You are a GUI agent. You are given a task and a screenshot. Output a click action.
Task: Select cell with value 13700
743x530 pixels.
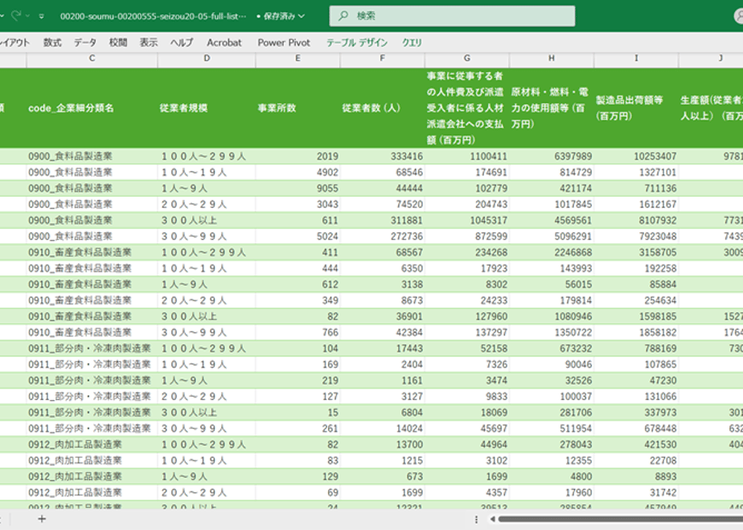point(383,444)
